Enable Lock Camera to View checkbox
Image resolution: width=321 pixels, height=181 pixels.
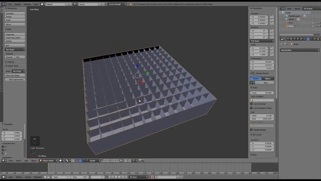pos(251,108)
